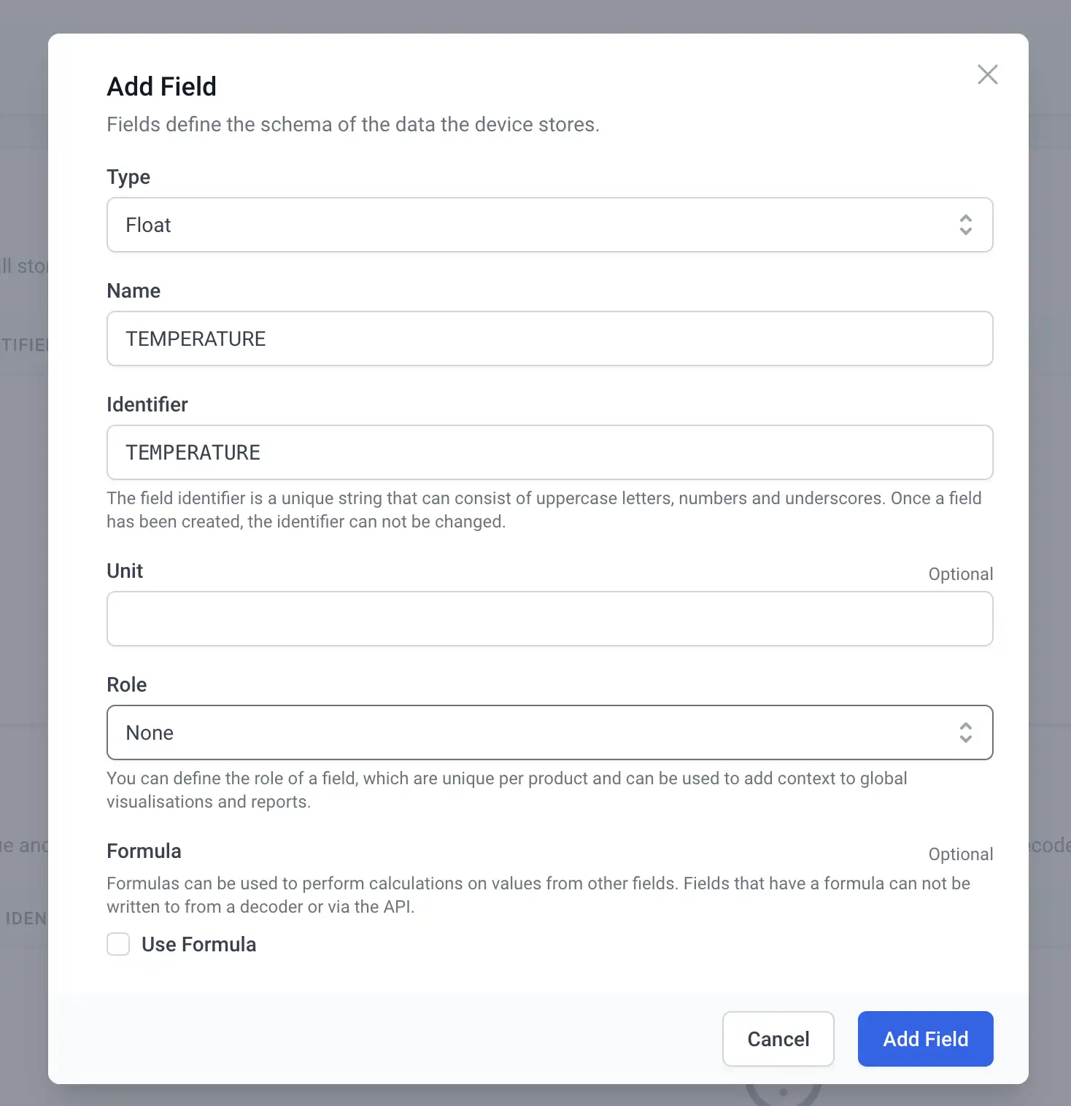Click the empty Unit input field
The width and height of the screenshot is (1071, 1106).
tap(549, 619)
